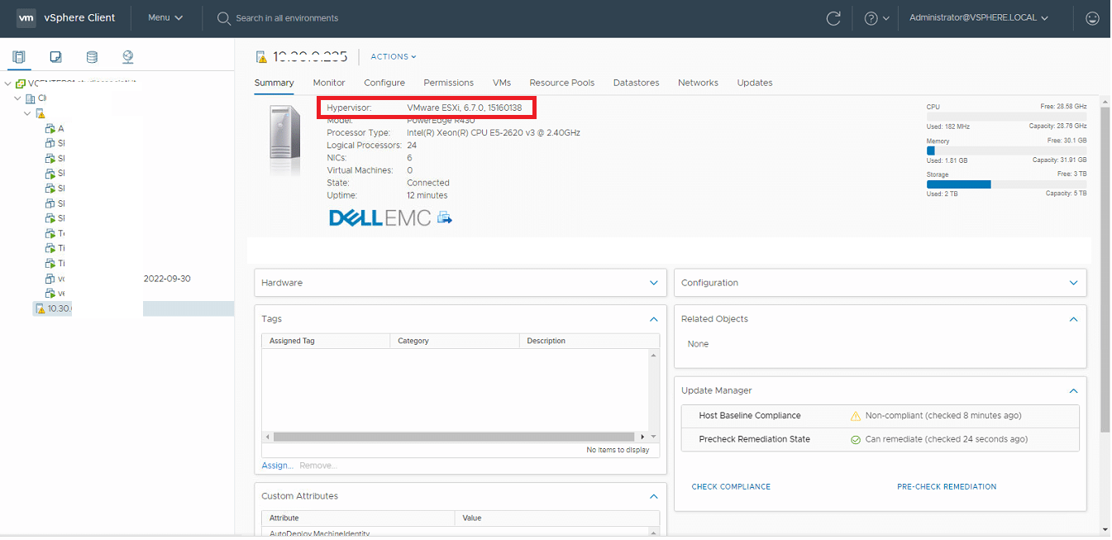Collapse the Related Objects panel
The height and width of the screenshot is (540, 1112).
[x=1074, y=319]
